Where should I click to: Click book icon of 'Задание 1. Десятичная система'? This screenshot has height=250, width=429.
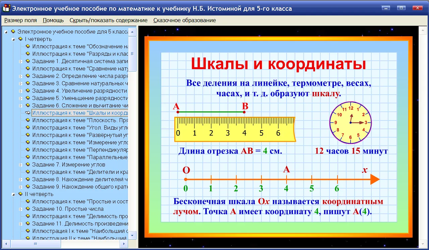click(x=28, y=61)
